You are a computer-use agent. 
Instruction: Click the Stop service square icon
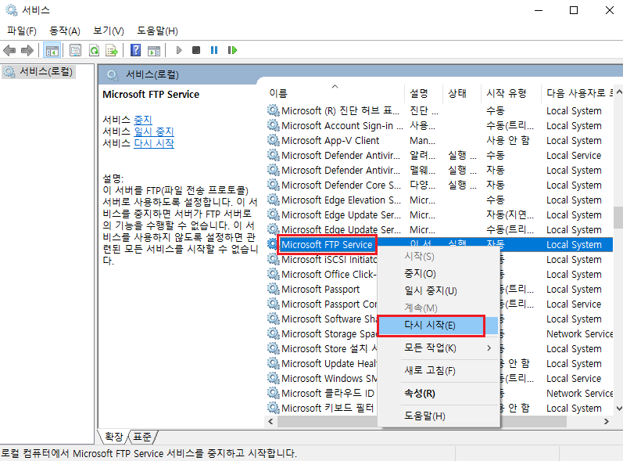point(196,50)
